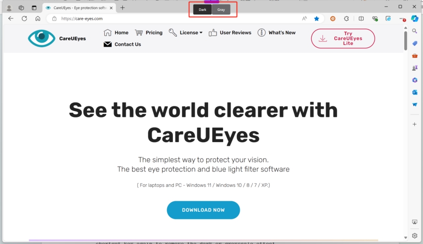423x244 pixels.
Task: Enable the Gray mode overlay button
Action: (x=221, y=10)
